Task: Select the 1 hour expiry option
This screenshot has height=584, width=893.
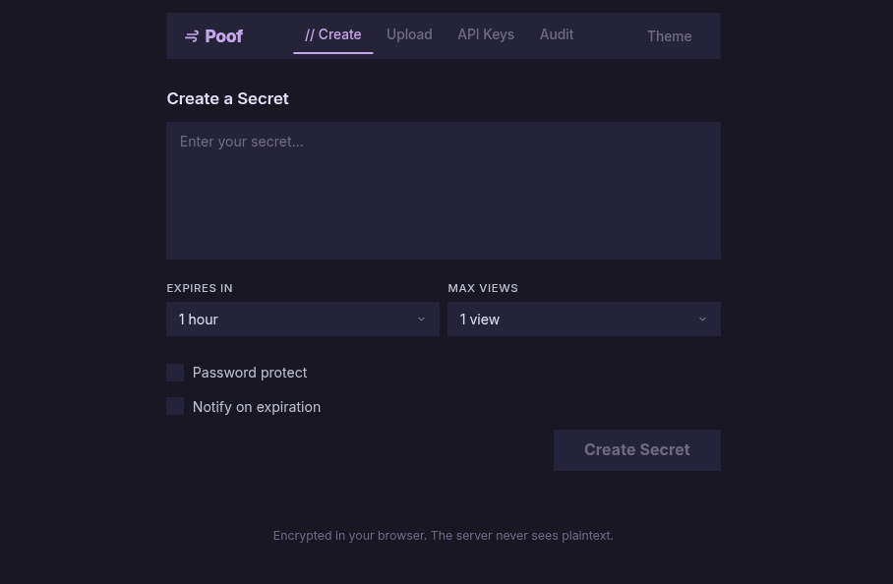Action: pos(199,320)
